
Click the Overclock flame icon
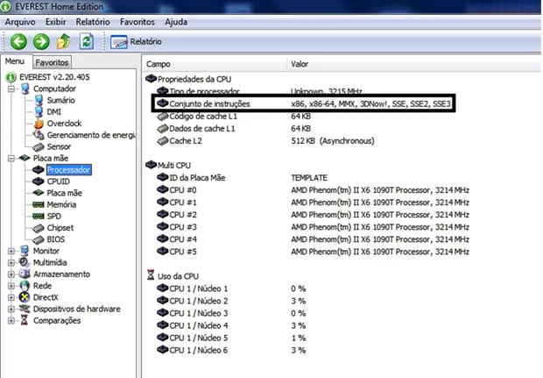39,123
